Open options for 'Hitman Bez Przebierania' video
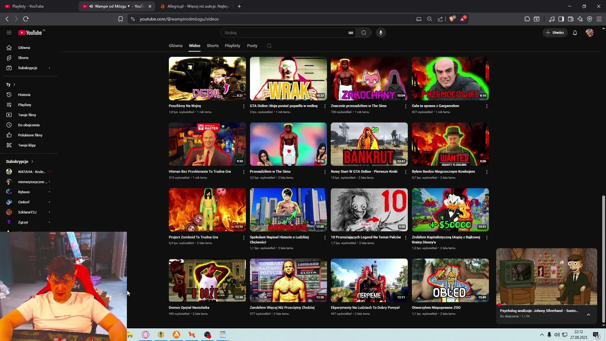Screen dimensions: 606x341 click(x=244, y=172)
